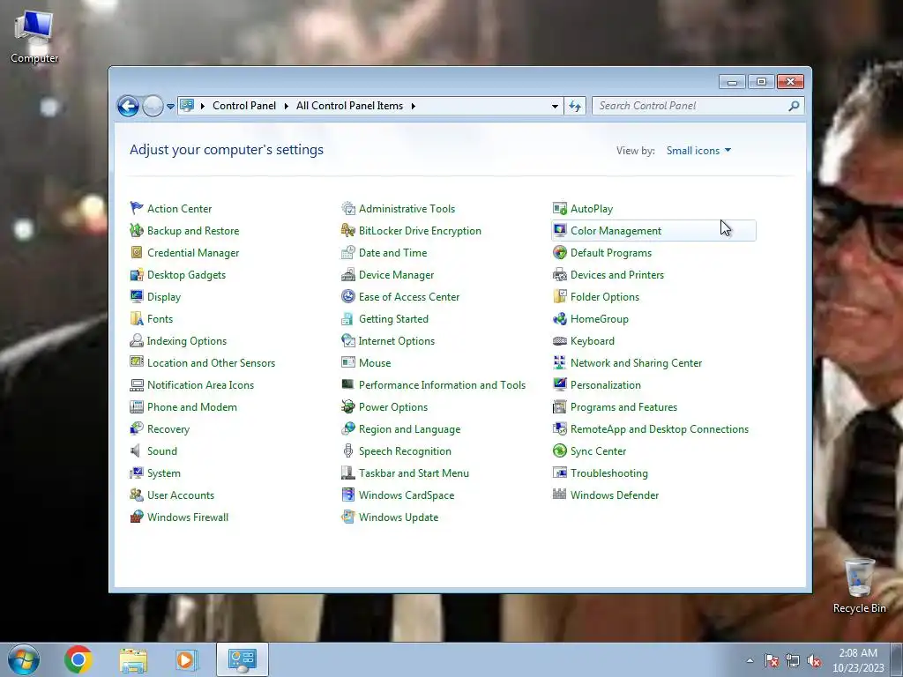Viewport: 903px width, 677px height.
Task: Open the Indexing Options icon
Action: (x=137, y=340)
